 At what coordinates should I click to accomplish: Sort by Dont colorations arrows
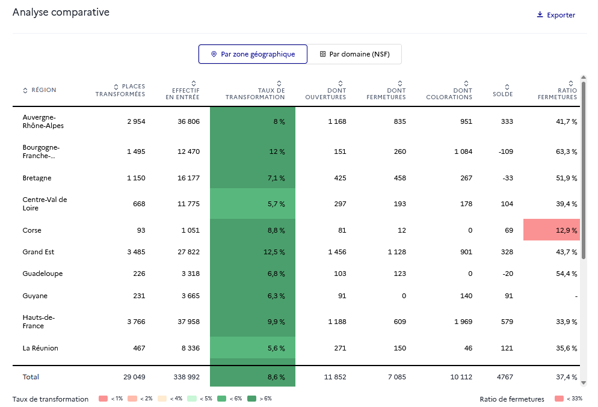tap(466, 84)
